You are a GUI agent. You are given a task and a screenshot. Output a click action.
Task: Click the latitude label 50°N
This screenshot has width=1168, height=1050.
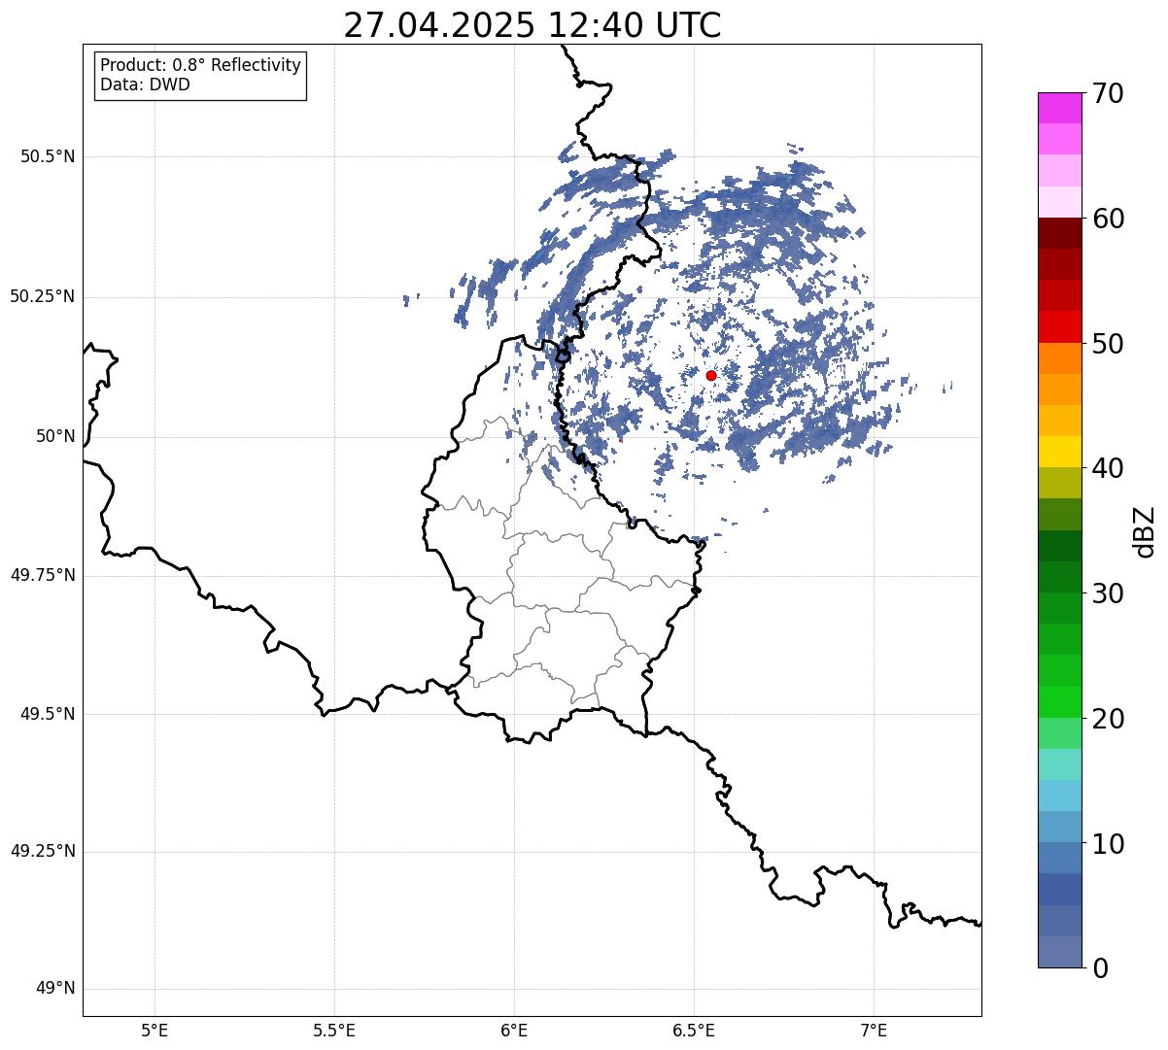[55, 436]
